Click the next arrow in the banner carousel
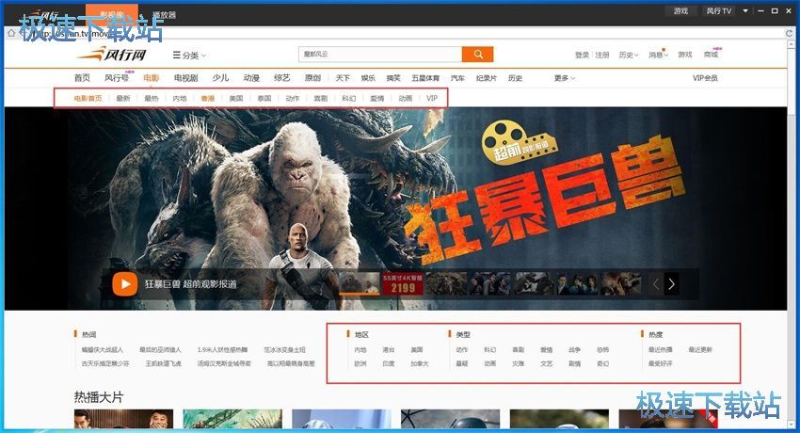The width and height of the screenshot is (800, 433). click(671, 284)
